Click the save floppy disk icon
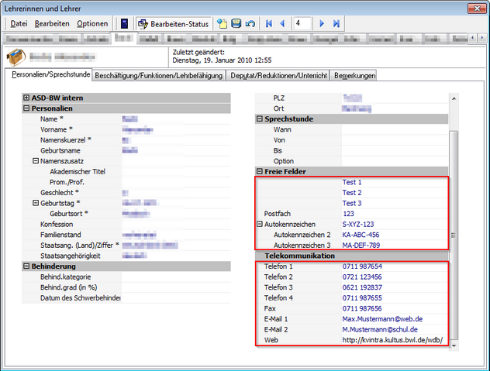This screenshot has width=490, height=371. 236,24
